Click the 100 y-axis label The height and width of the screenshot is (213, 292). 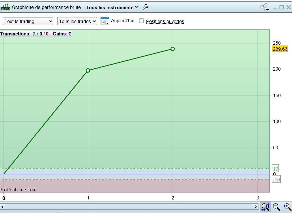[276, 121]
